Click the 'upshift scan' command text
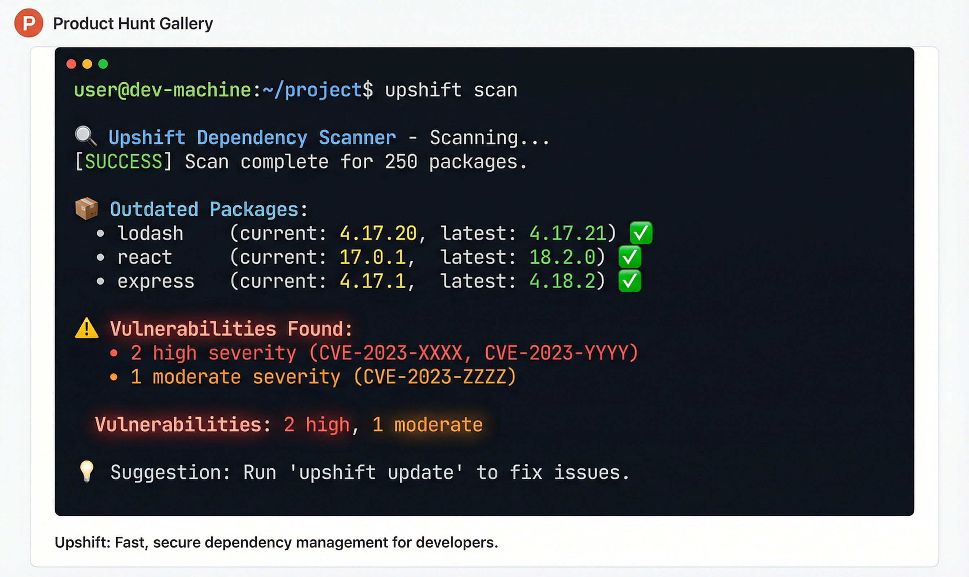969x577 pixels. (451, 90)
